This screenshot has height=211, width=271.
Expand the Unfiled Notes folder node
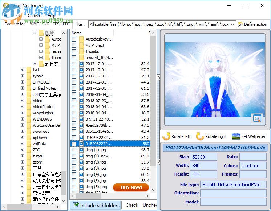click(22, 88)
